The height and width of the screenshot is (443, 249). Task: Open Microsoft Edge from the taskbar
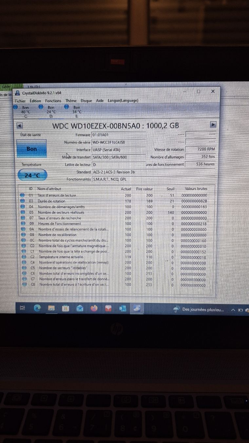coord(37,308)
